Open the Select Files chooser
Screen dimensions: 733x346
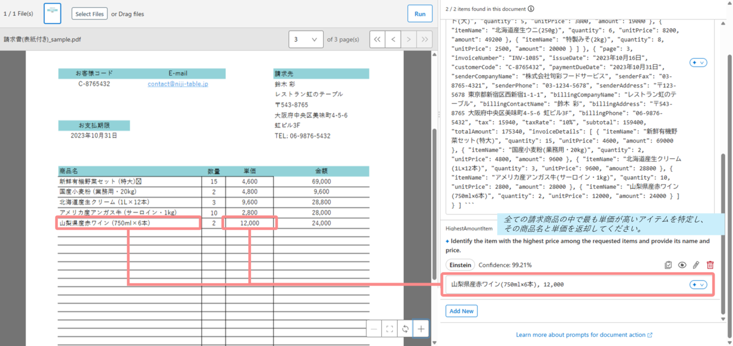tap(90, 13)
